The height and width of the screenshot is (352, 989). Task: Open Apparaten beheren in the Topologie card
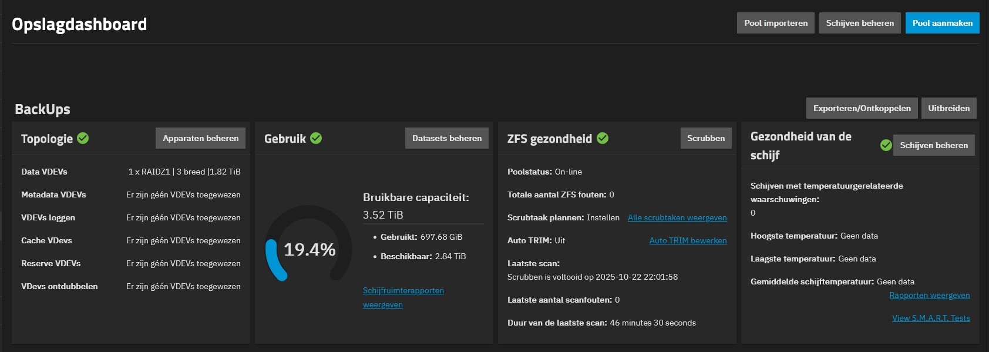[200, 138]
